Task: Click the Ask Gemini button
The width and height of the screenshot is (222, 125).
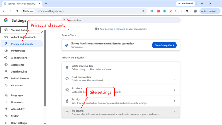Action: (x=185, y=4)
